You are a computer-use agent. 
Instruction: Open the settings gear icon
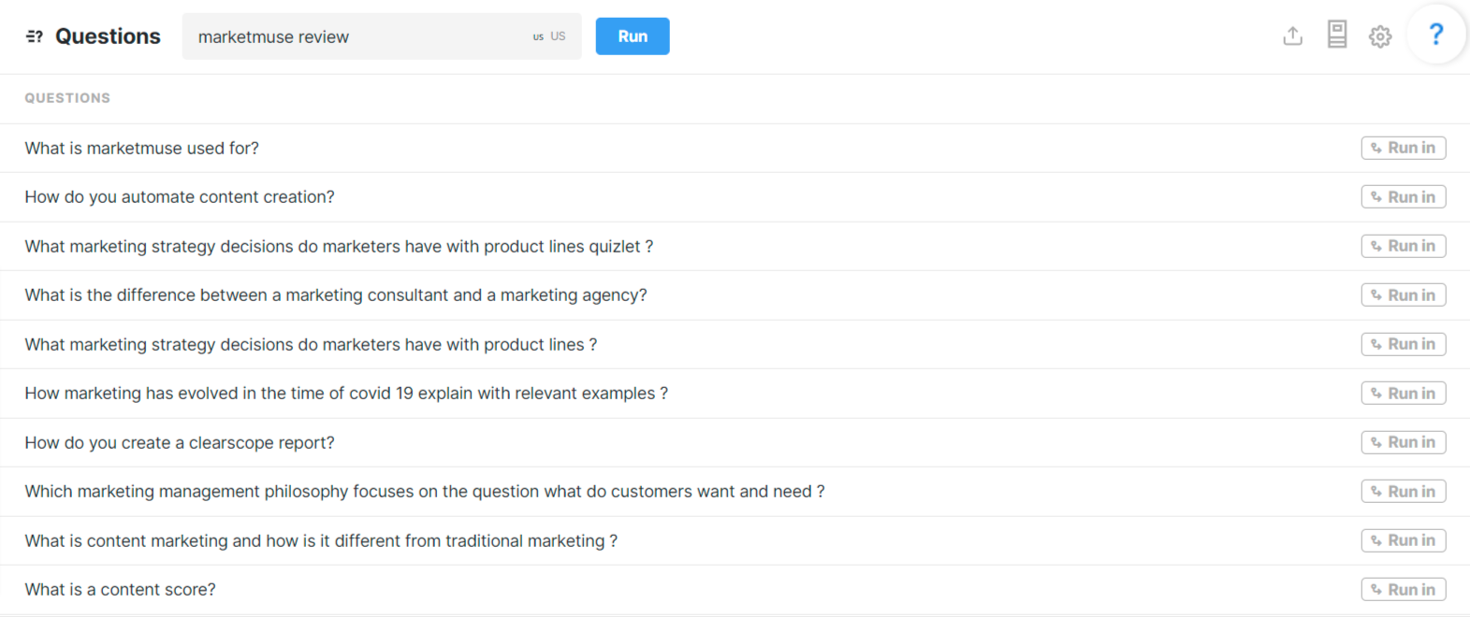[x=1380, y=36]
